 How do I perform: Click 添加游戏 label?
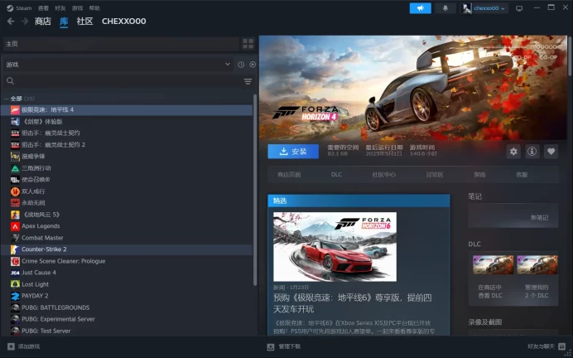29,346
